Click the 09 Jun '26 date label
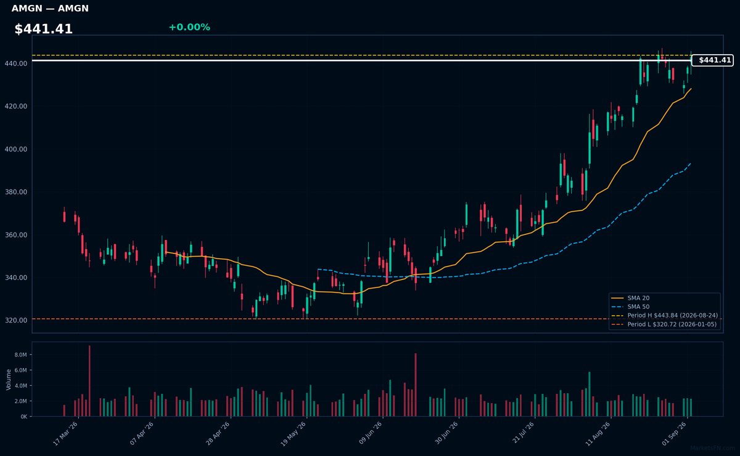The image size is (740, 456). point(370,433)
